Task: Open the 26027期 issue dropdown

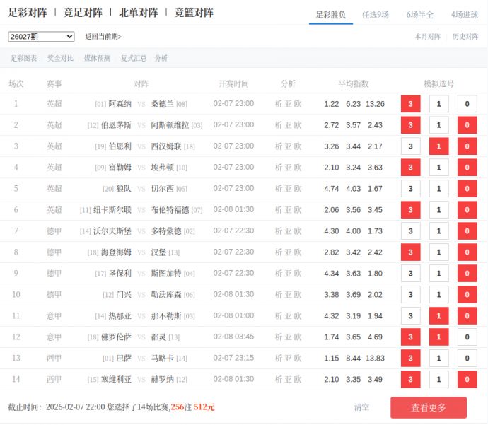Action: (41, 37)
